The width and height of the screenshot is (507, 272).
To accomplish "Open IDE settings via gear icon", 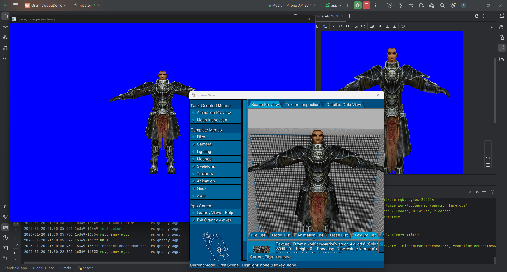I will 453,5.
